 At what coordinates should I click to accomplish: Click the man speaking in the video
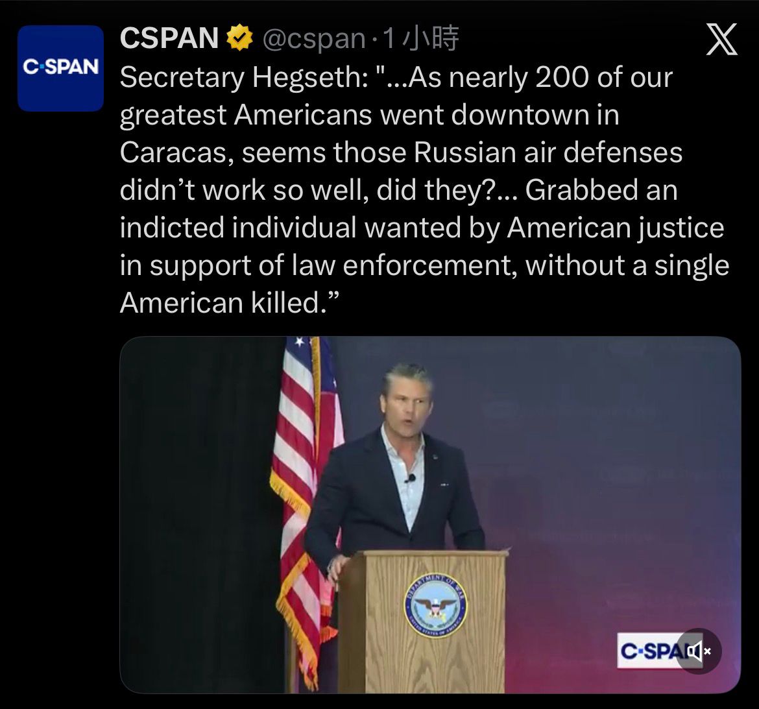click(396, 467)
